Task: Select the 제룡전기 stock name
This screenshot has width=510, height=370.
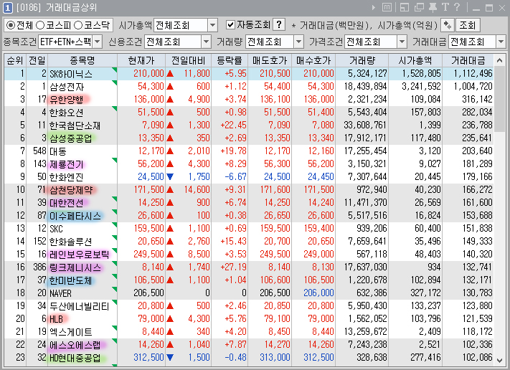Action: coord(67,164)
